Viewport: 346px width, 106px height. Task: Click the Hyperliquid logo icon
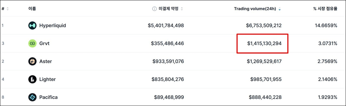32,26
